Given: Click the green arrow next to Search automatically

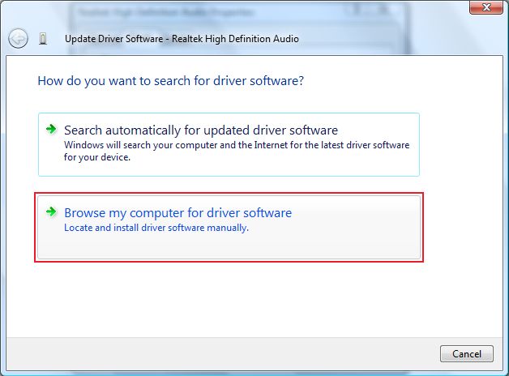Looking at the screenshot, I should point(51,129).
